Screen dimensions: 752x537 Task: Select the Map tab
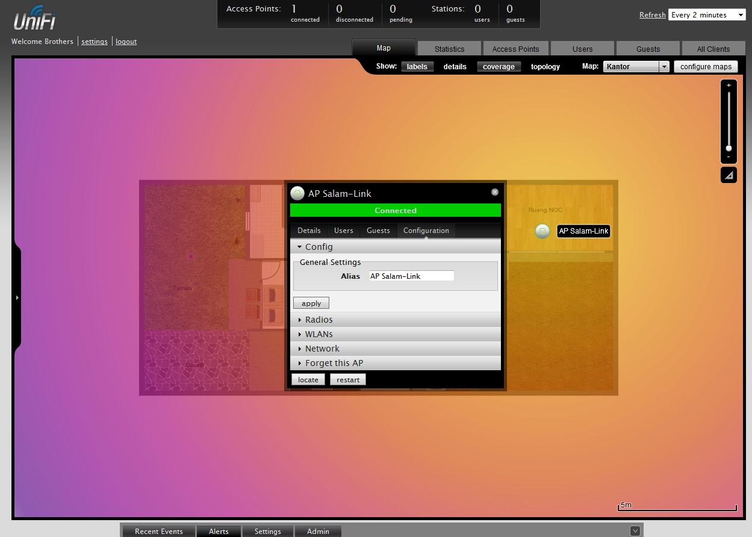tap(384, 48)
